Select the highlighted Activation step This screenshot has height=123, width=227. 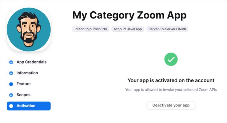(x=29, y=106)
